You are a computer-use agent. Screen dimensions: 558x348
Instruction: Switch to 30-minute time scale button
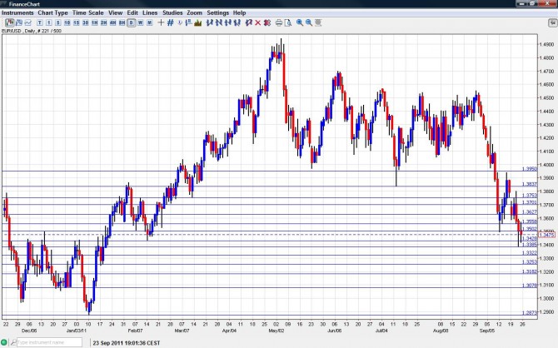pyautogui.click(x=86, y=22)
